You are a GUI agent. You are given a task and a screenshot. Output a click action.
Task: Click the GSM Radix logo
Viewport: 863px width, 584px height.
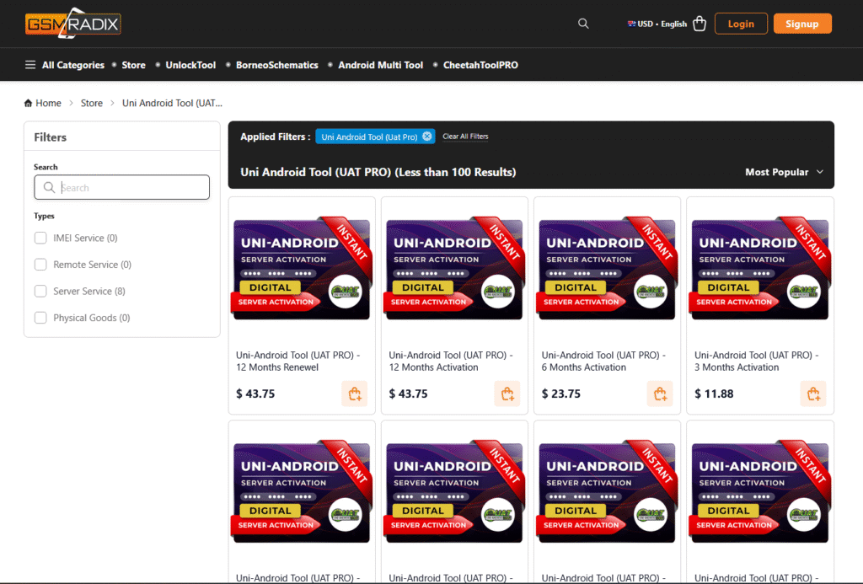(73, 24)
